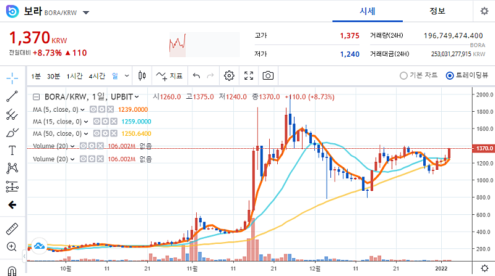Image resolution: width=495 pixels, height=276 pixels.
Task: Expand the MA (15, close, 0) options
Action: (86, 122)
